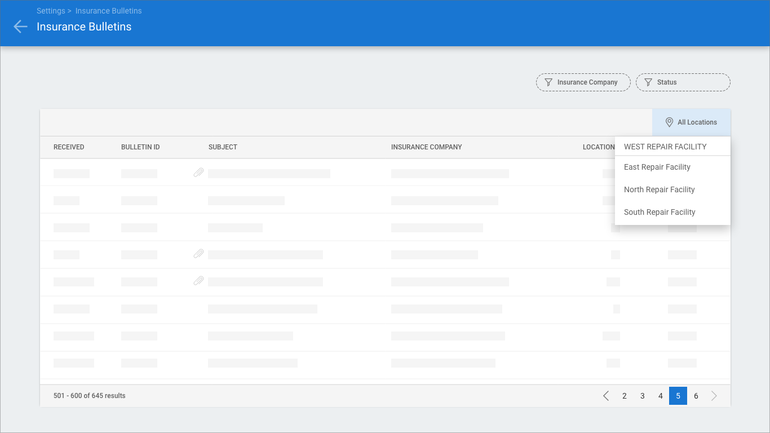770x433 pixels.
Task: Select North Repair Facility option
Action: (x=659, y=189)
